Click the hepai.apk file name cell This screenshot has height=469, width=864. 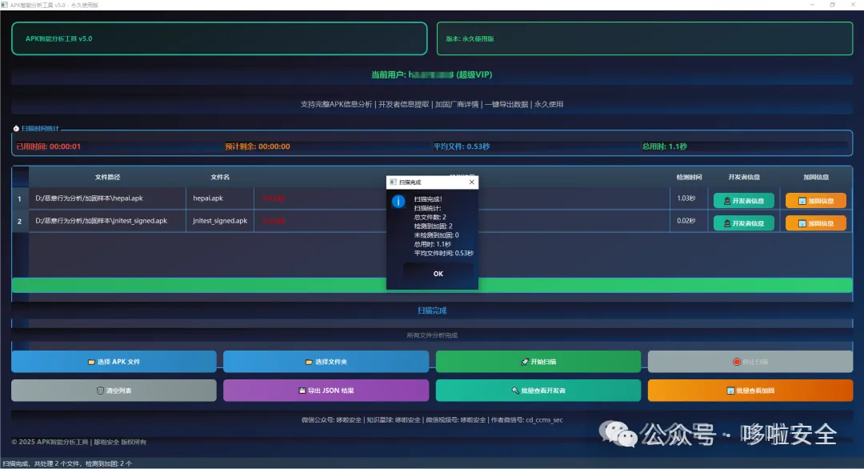tap(220, 198)
